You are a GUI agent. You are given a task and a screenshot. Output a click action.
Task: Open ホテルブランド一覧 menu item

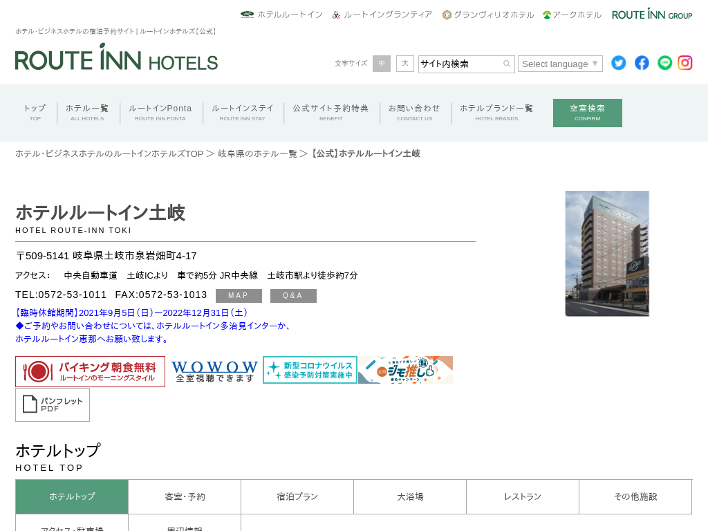(x=496, y=113)
